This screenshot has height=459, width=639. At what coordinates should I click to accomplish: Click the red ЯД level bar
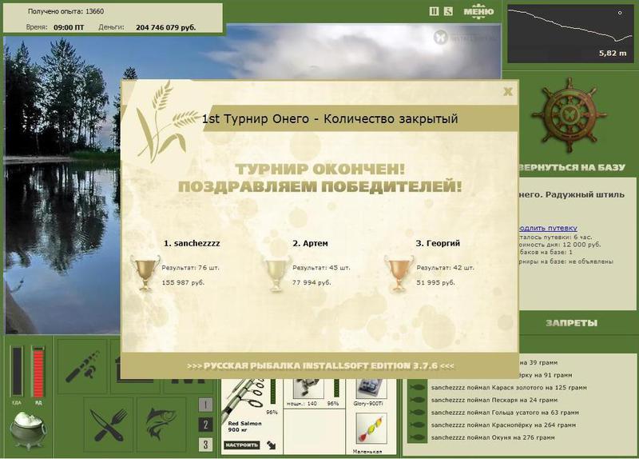click(38, 372)
